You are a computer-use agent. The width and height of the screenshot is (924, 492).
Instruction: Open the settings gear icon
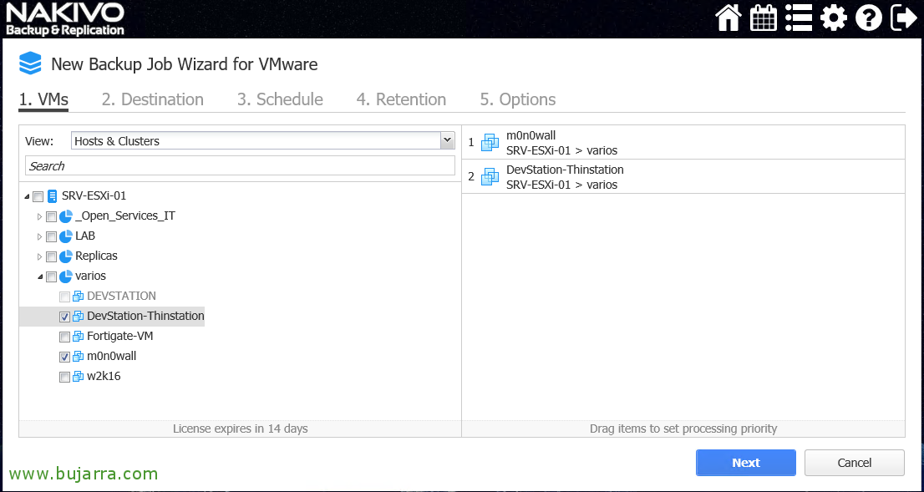point(833,18)
